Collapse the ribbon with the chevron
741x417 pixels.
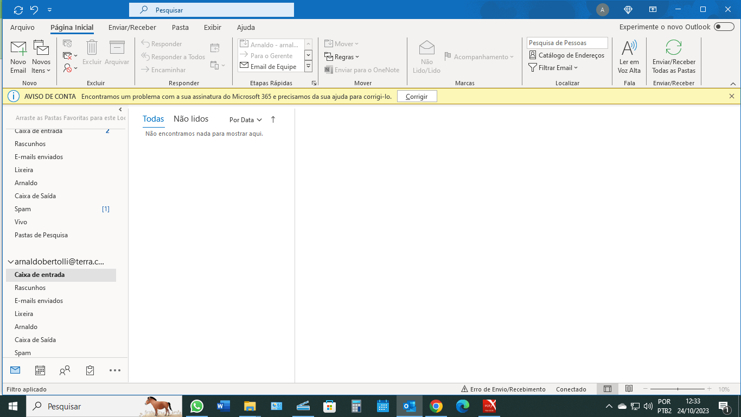click(733, 84)
